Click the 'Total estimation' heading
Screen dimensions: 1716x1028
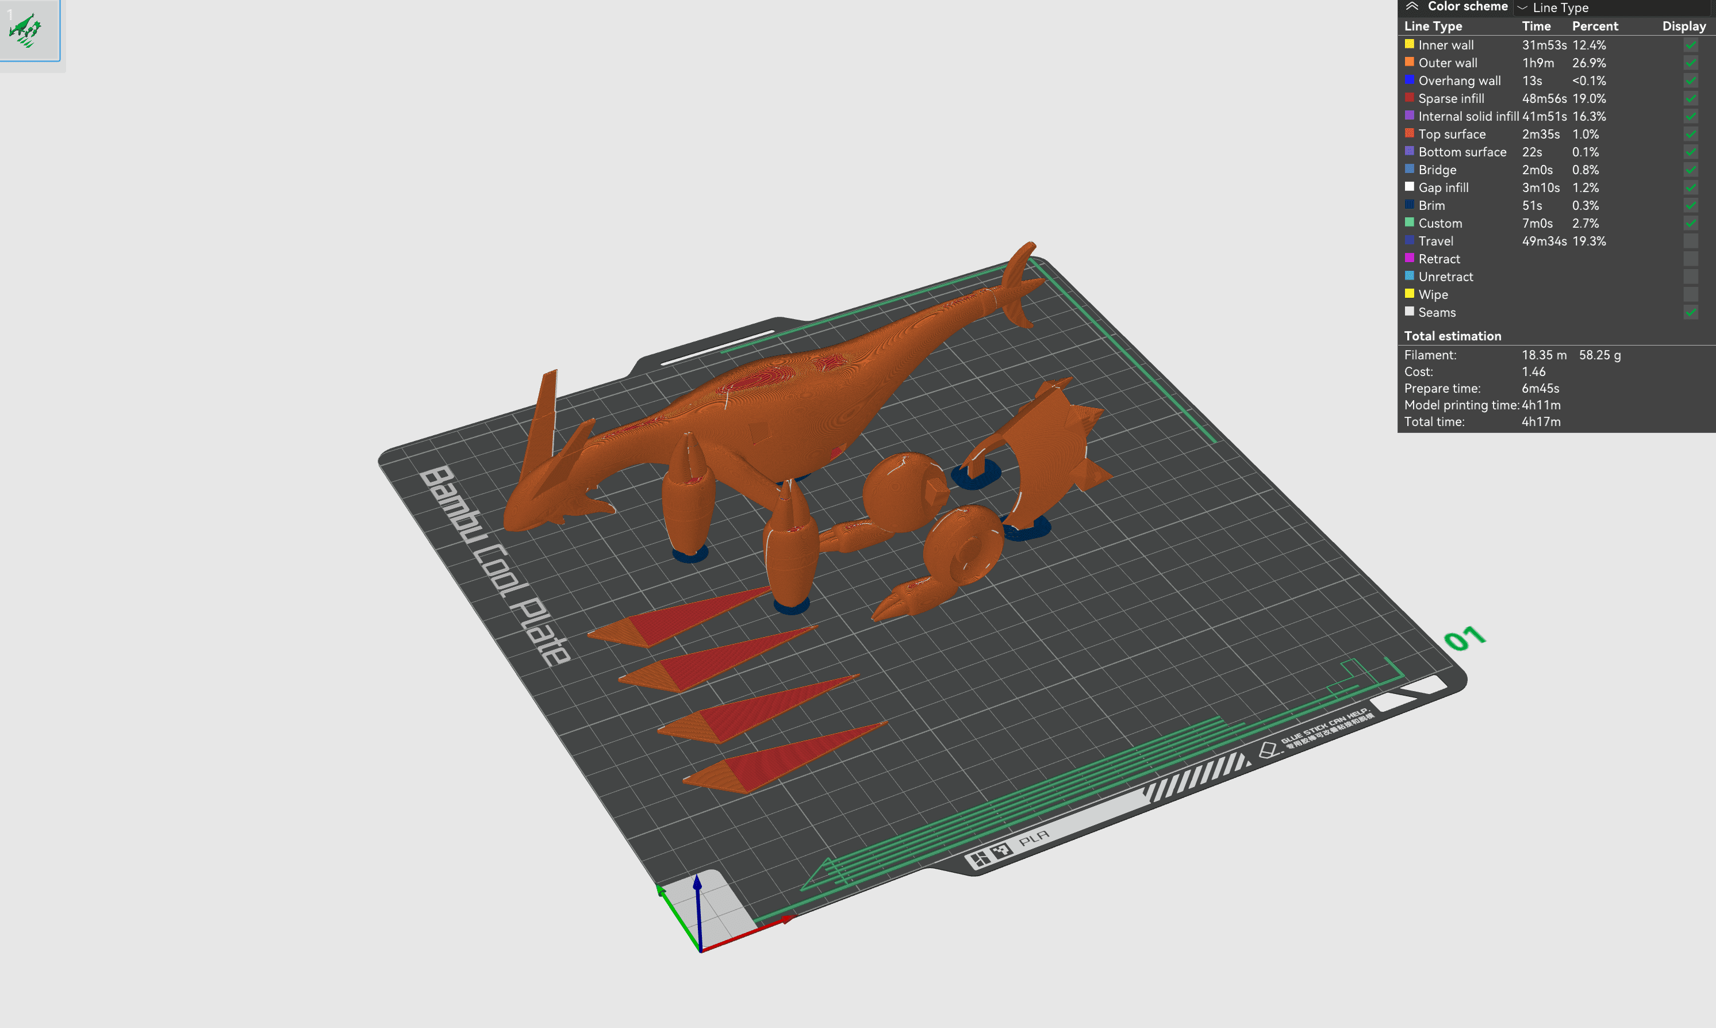point(1452,336)
